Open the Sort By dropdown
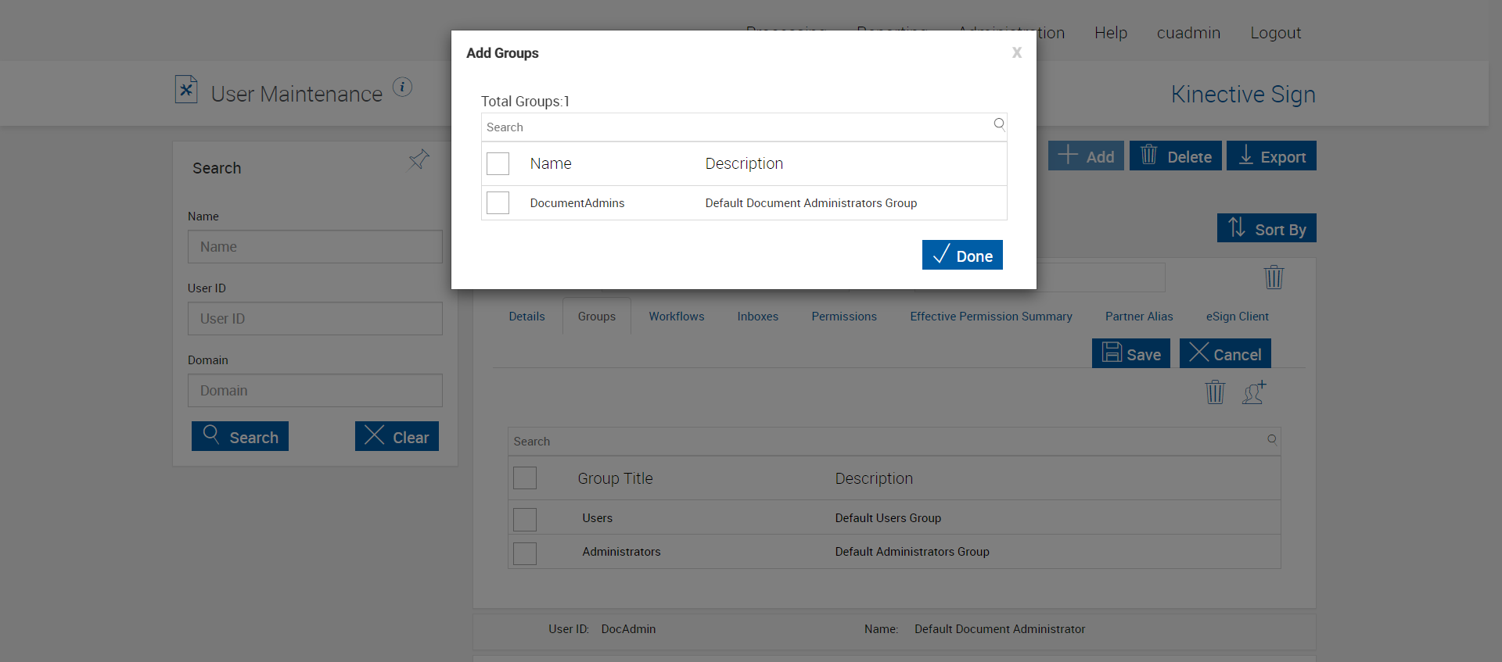Screen dimensions: 1502x662 tap(1267, 228)
